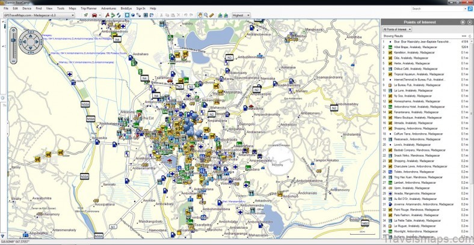Image resolution: width=474 pixels, height=245 pixels.
Task: Select result Snack Niriko, Mandrosoa
Action: (x=426, y=156)
